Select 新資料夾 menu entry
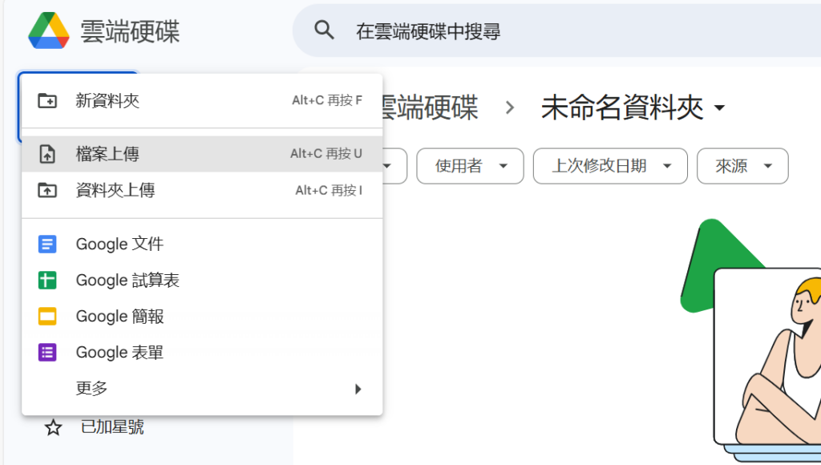This screenshot has height=465, width=821. [202, 100]
